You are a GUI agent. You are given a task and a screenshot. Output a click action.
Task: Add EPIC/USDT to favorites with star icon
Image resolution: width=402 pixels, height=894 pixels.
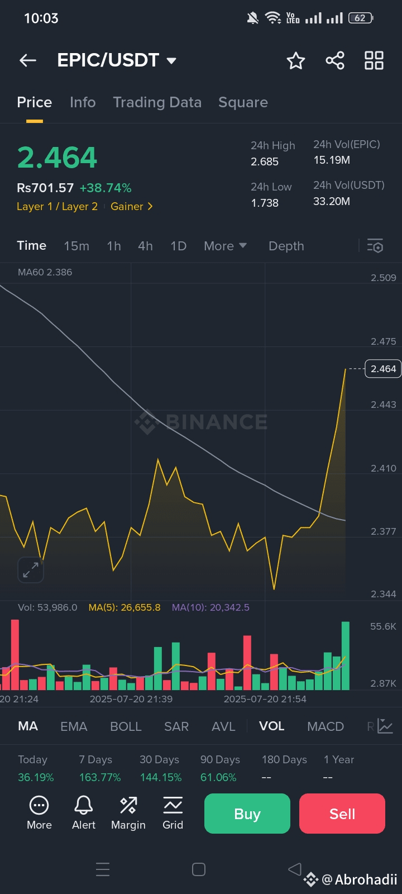coord(296,60)
